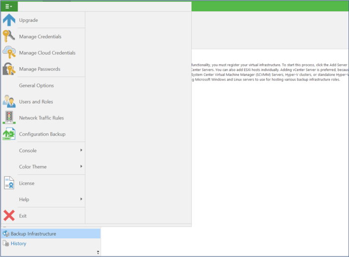Viewport: 349px width, 257px height.
Task: Click the Manage Cloud Credentials cloud-key icon
Action: 9,52
